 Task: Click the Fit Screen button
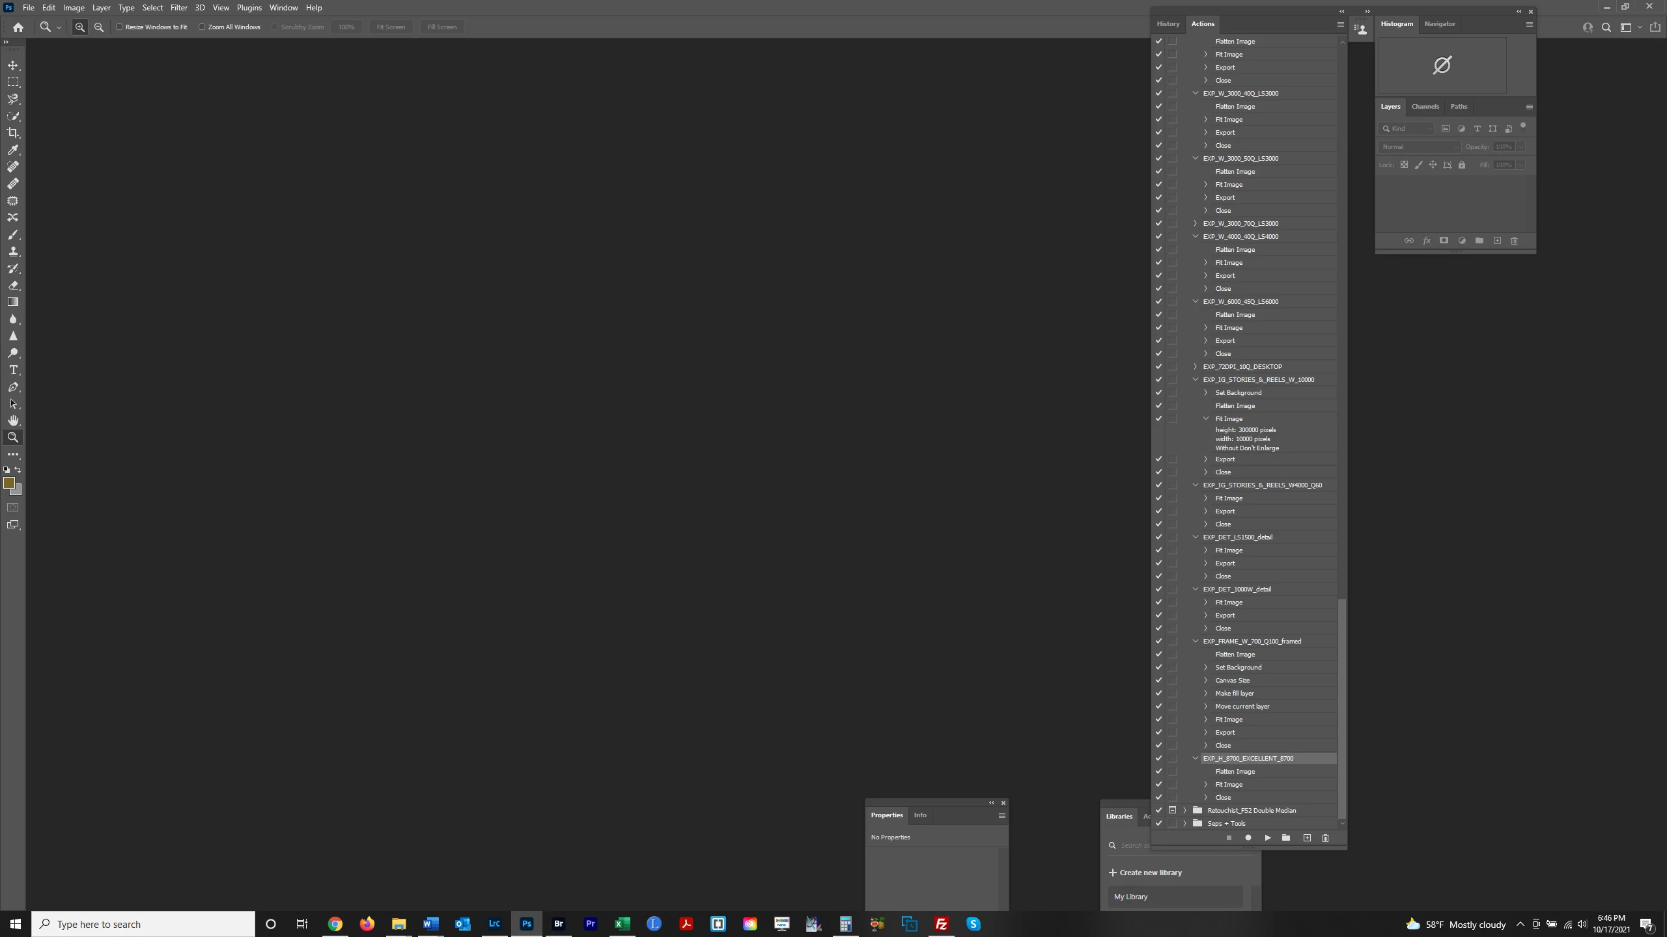(391, 27)
